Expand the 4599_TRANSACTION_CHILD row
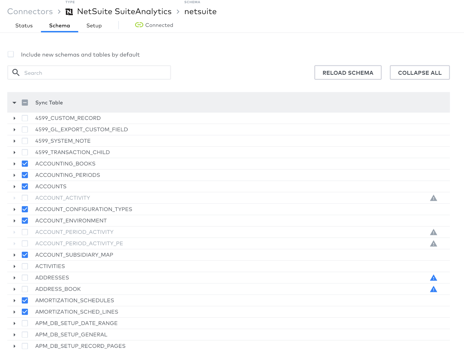The width and height of the screenshot is (464, 351). pyautogui.click(x=14, y=152)
